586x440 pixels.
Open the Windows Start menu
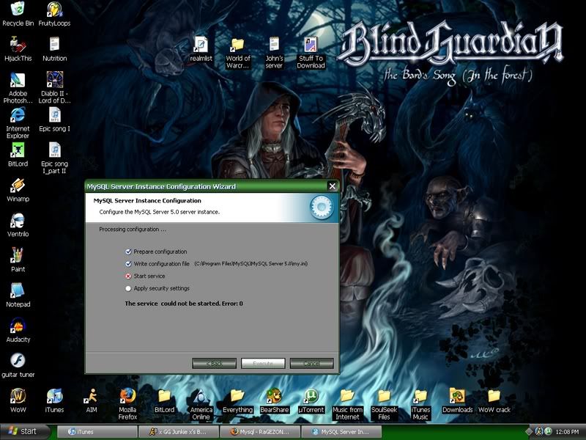pos(25,431)
